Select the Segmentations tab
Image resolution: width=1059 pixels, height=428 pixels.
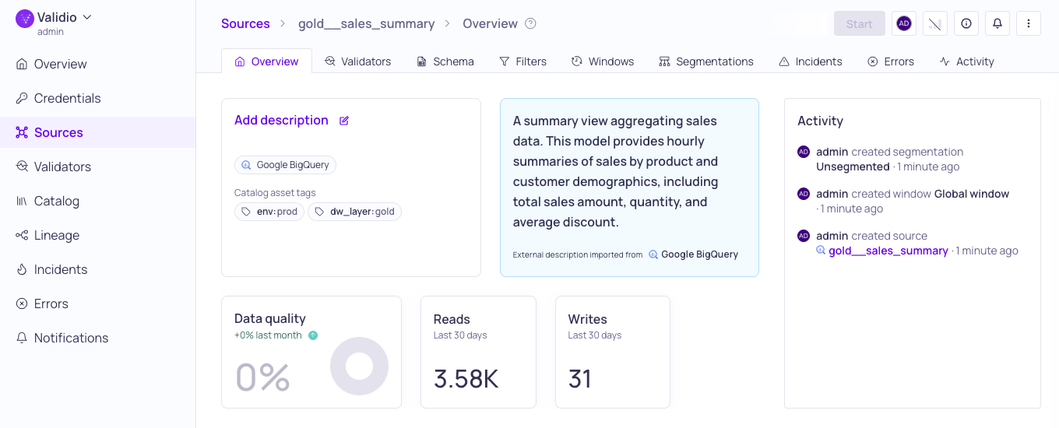pos(705,61)
